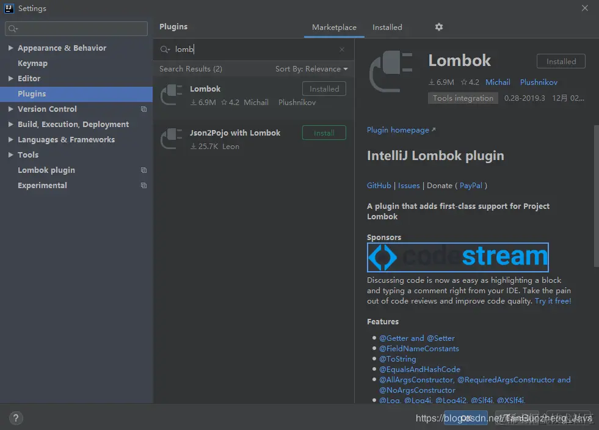Viewport: 599px width, 430px height.
Task: Clear the plugin search field
Action: [x=342, y=49]
